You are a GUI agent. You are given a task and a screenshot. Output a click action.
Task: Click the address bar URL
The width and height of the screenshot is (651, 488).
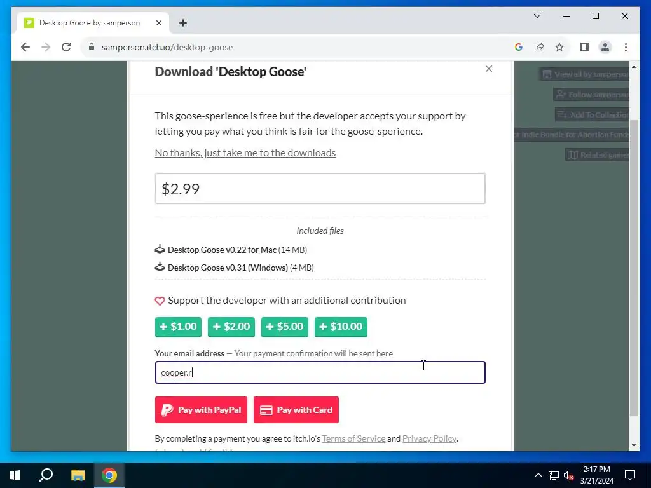(167, 47)
